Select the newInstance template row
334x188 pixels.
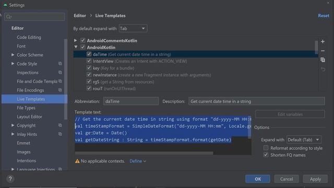196,75
